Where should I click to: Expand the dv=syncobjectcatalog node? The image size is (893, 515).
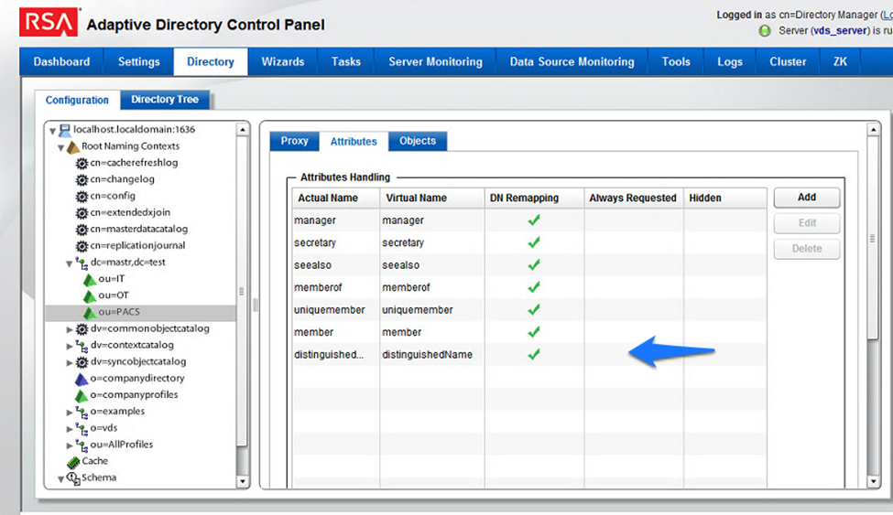pyautogui.click(x=70, y=362)
